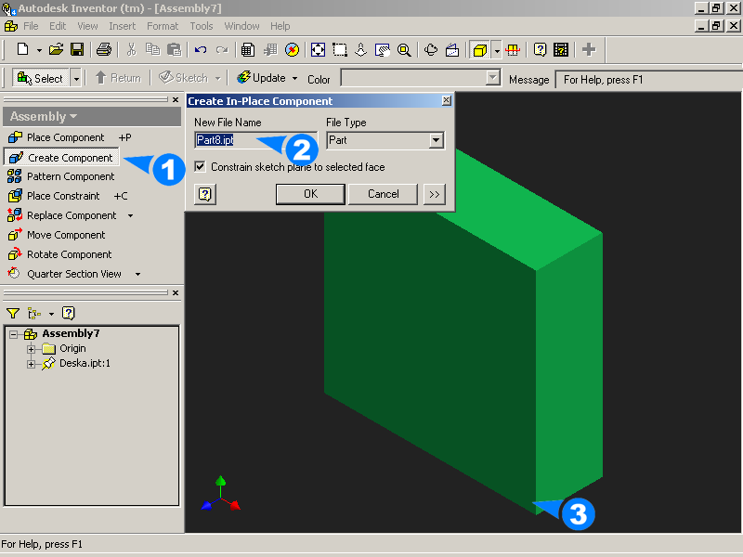Open the View menu

click(87, 26)
